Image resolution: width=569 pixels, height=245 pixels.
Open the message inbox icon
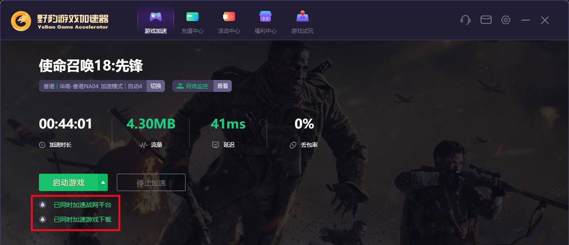coord(486,20)
